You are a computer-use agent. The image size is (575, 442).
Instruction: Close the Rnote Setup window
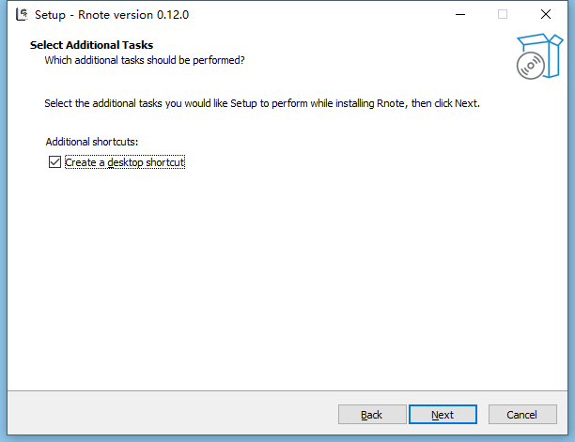click(546, 14)
